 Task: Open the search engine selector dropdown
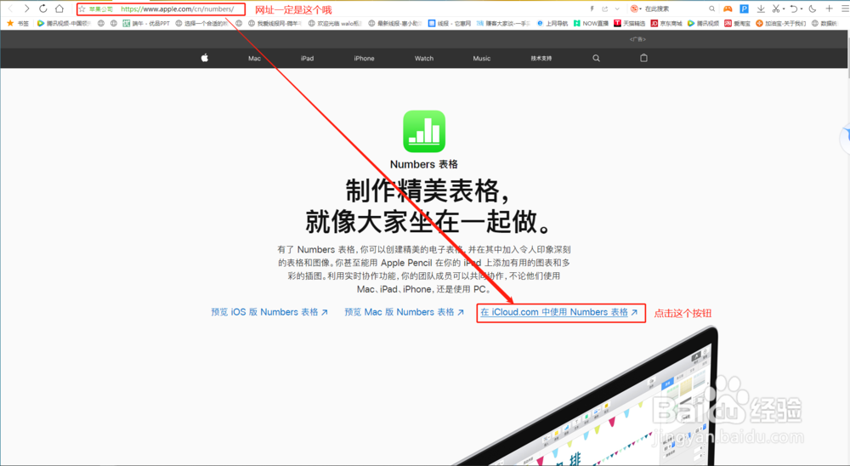coord(636,9)
